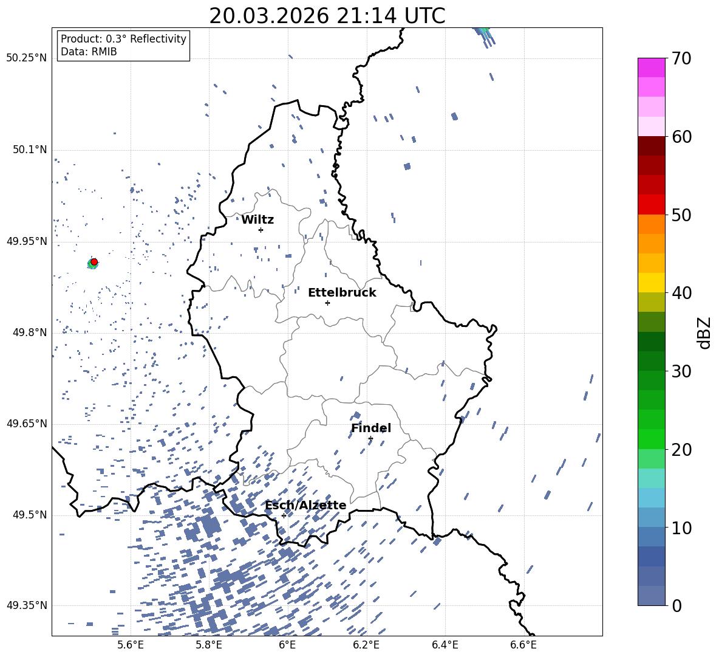719x657 pixels.
Task: Click the colorbar tick label '60'
Action: pyautogui.click(x=681, y=137)
